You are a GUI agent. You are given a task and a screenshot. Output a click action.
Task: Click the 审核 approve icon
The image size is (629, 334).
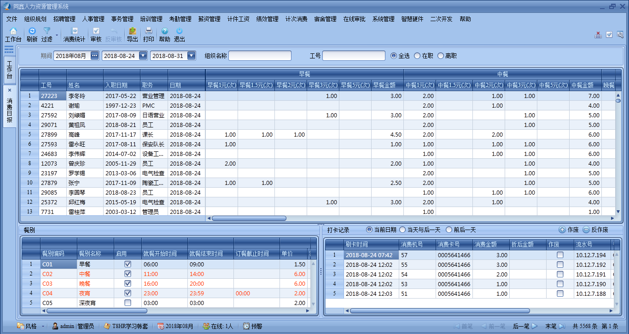click(x=96, y=31)
